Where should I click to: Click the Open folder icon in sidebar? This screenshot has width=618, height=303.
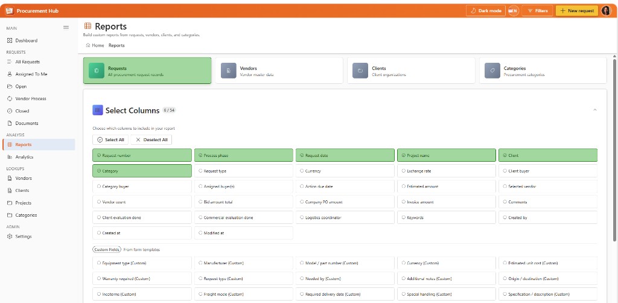(10, 86)
